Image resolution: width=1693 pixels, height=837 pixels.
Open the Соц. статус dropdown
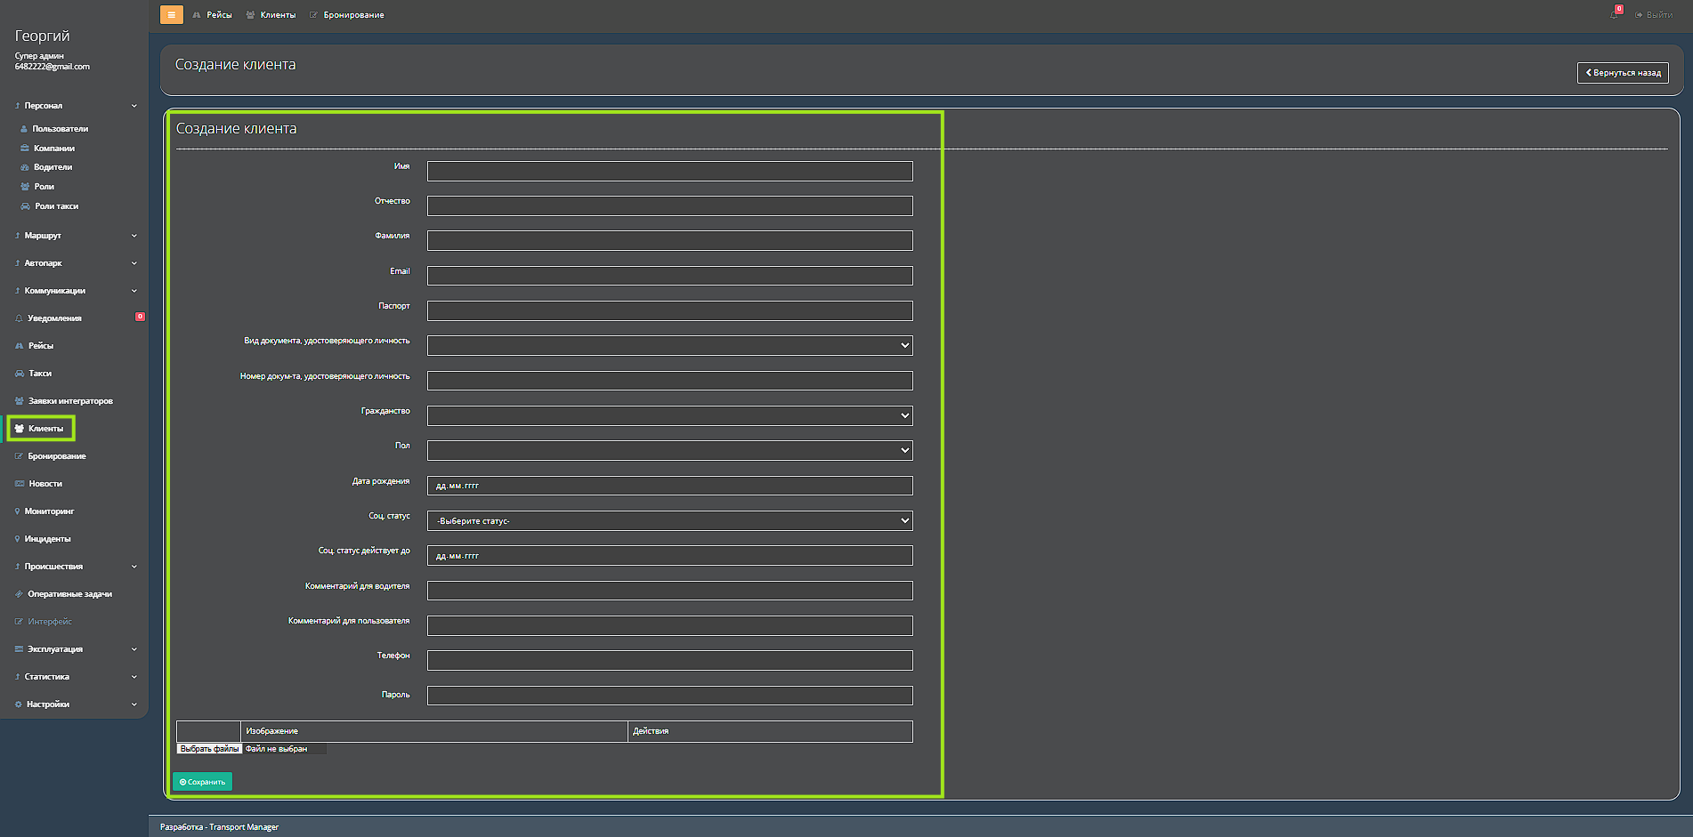[x=669, y=521]
